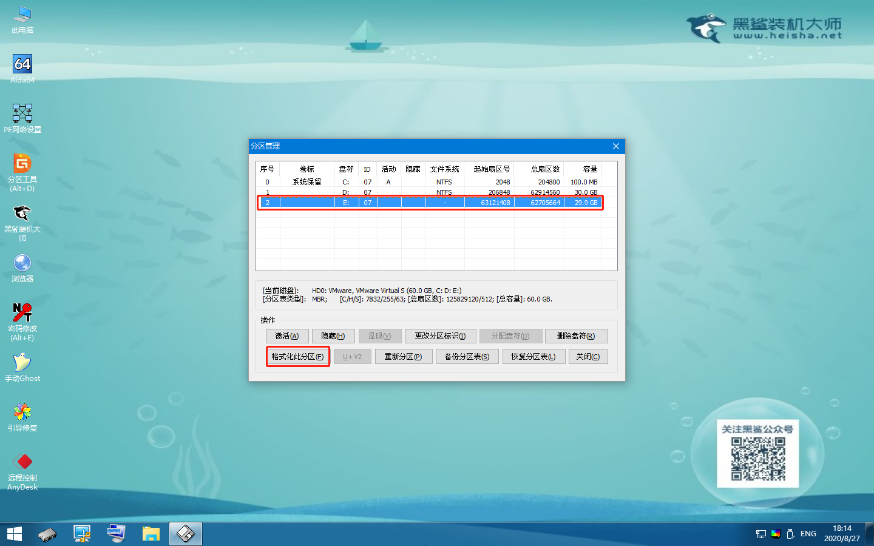Image resolution: width=874 pixels, height=546 pixels.
Task: Click the 盘符 column header
Action: (347, 169)
